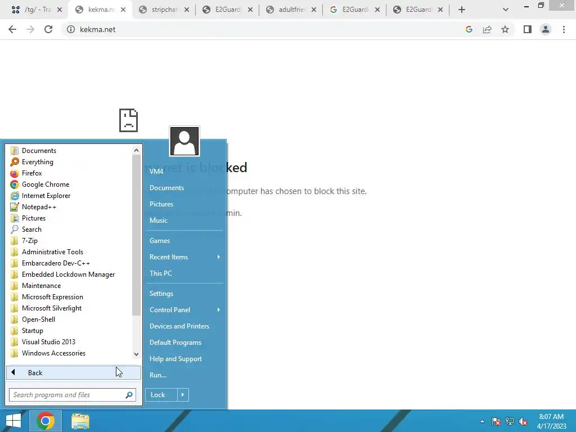Viewport: 576px width, 432px height.
Task: Click the Windows Start button
Action: [13, 421]
